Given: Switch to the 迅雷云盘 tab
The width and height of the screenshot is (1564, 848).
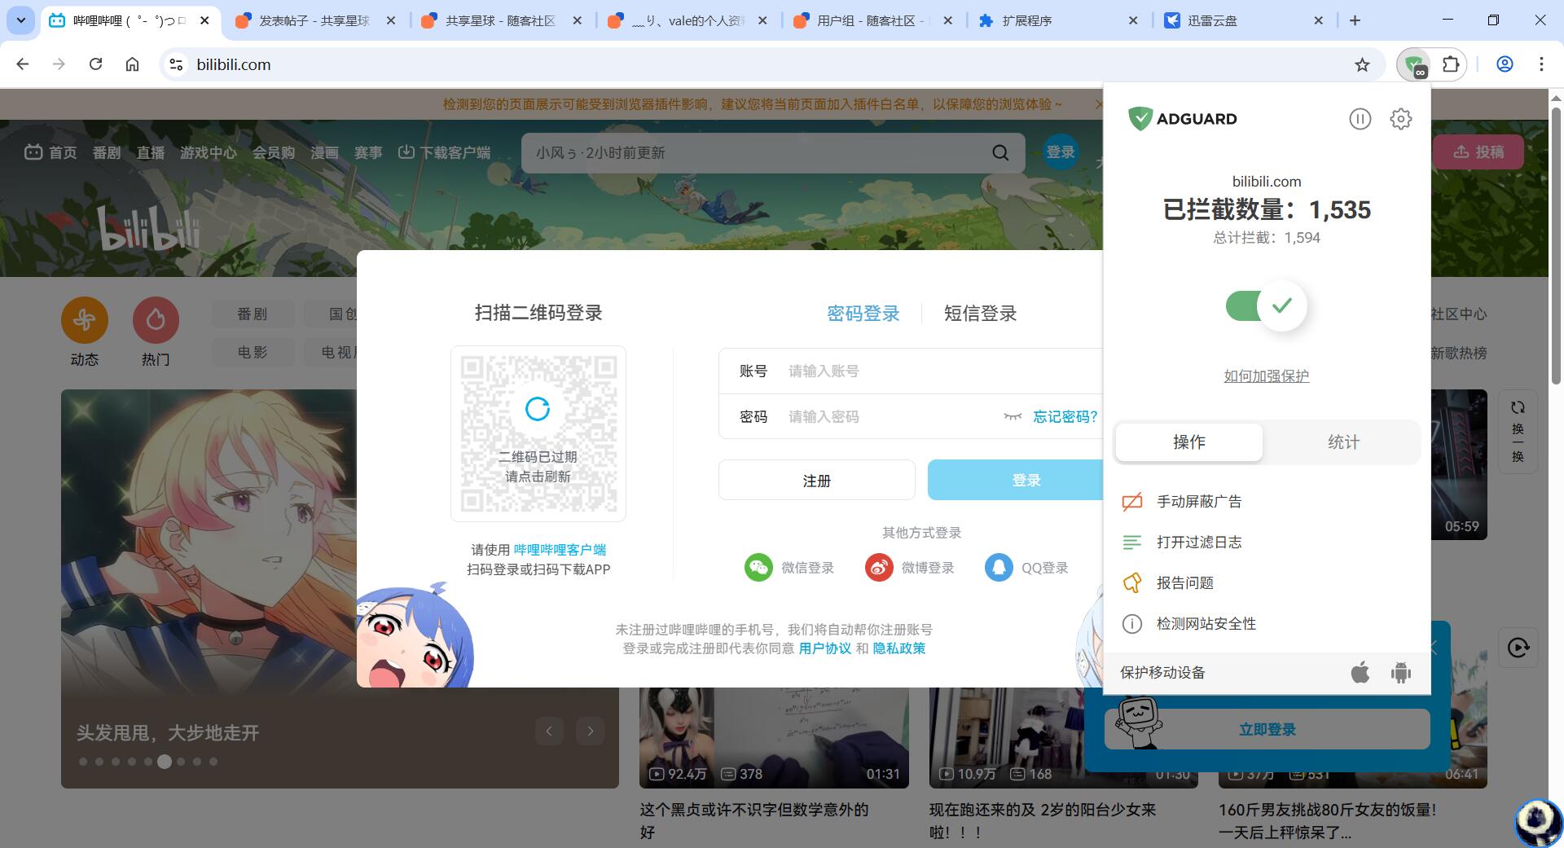Looking at the screenshot, I should (x=1245, y=20).
